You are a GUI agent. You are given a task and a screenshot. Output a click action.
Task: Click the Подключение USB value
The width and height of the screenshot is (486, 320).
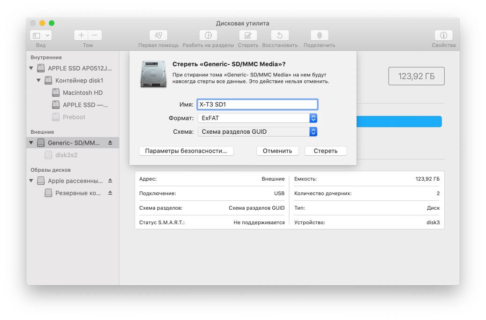point(279,193)
